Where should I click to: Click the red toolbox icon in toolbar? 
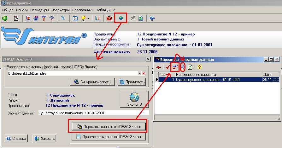(x=109, y=18)
